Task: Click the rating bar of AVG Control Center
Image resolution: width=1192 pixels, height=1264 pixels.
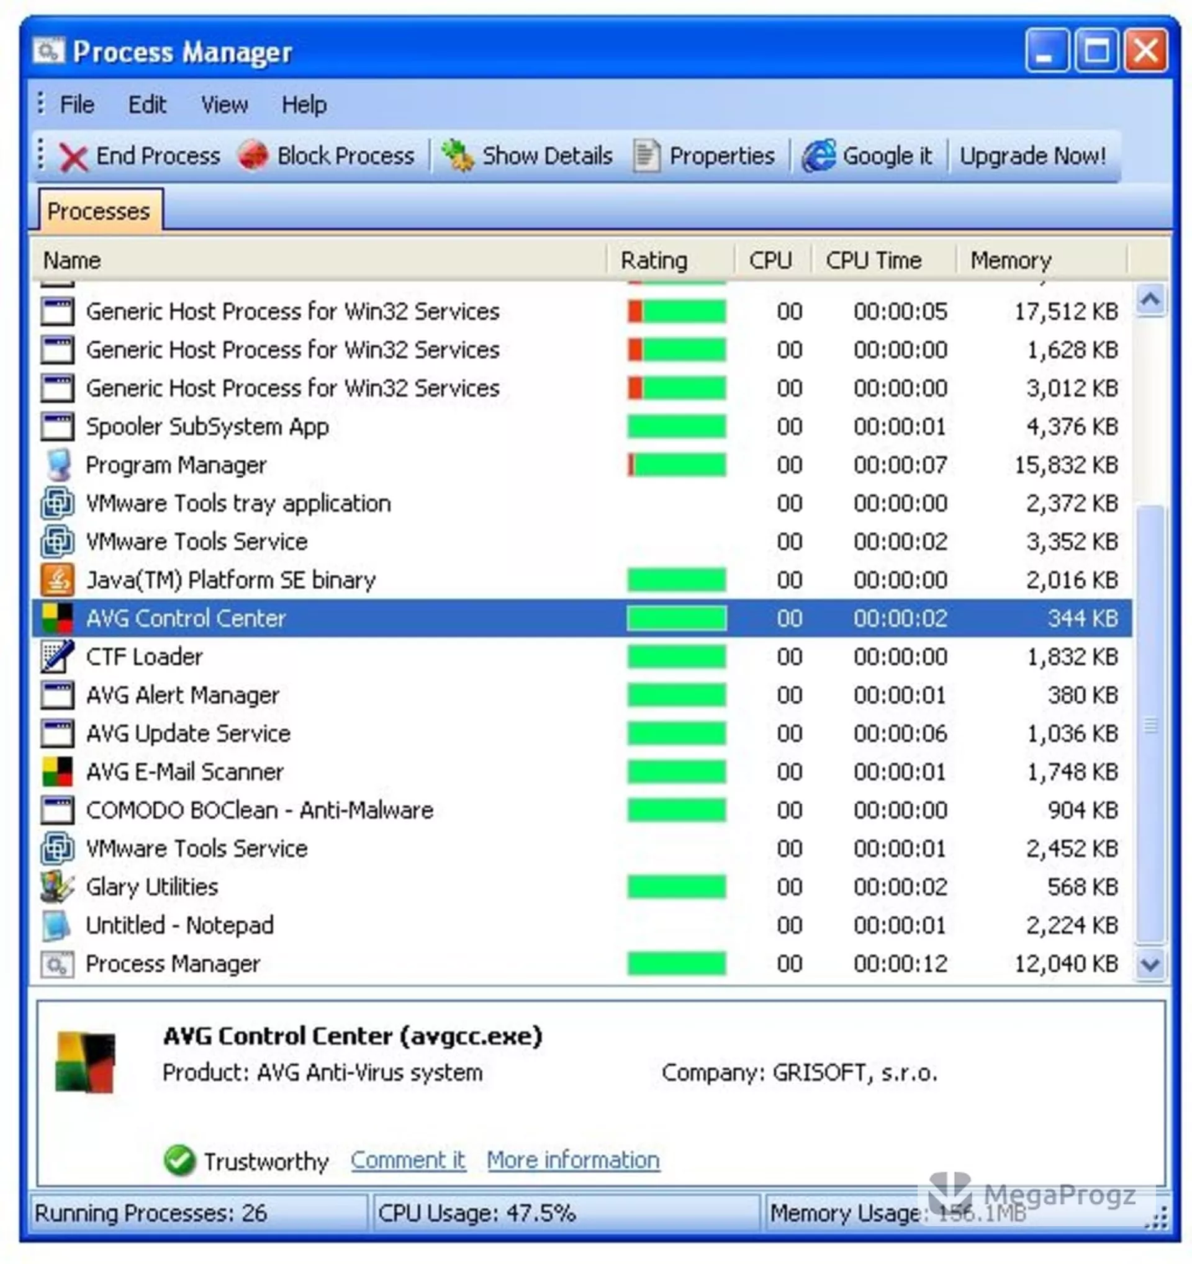Action: point(676,619)
